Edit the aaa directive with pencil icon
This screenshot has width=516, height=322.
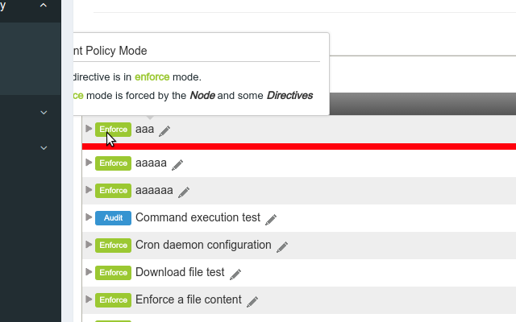click(164, 130)
